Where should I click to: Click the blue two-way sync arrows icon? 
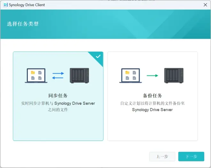point(58,76)
